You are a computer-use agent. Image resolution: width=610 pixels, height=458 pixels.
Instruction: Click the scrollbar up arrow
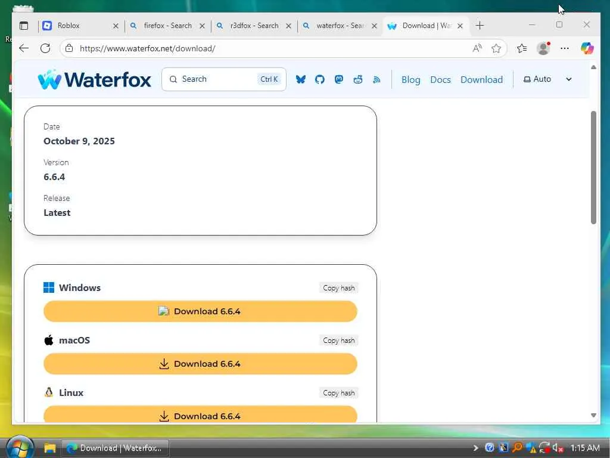pos(593,67)
